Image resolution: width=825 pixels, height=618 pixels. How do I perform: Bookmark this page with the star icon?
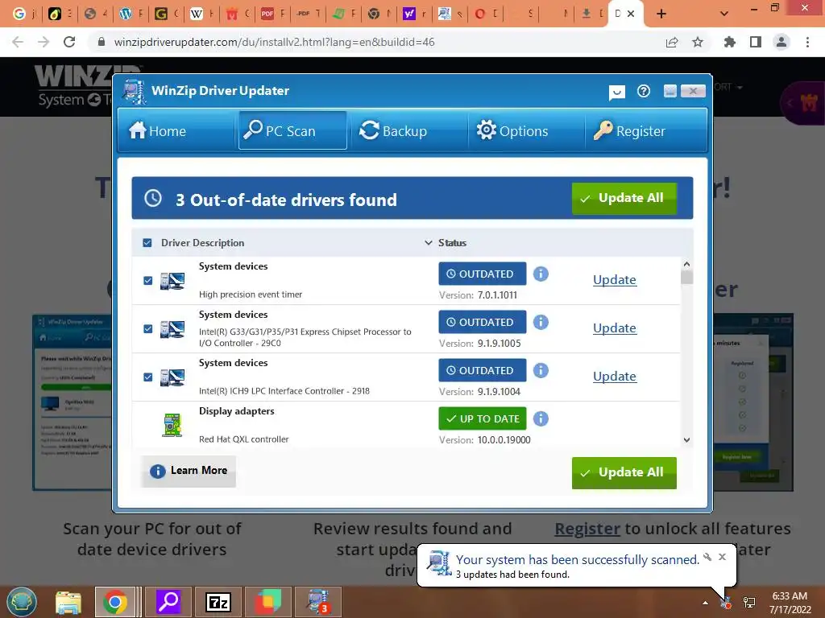tap(698, 42)
